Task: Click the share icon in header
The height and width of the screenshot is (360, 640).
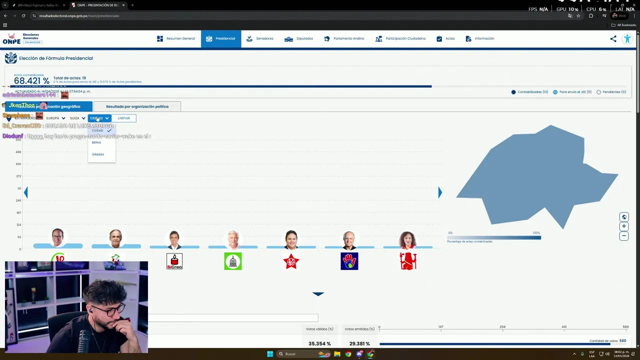Action: (x=613, y=38)
